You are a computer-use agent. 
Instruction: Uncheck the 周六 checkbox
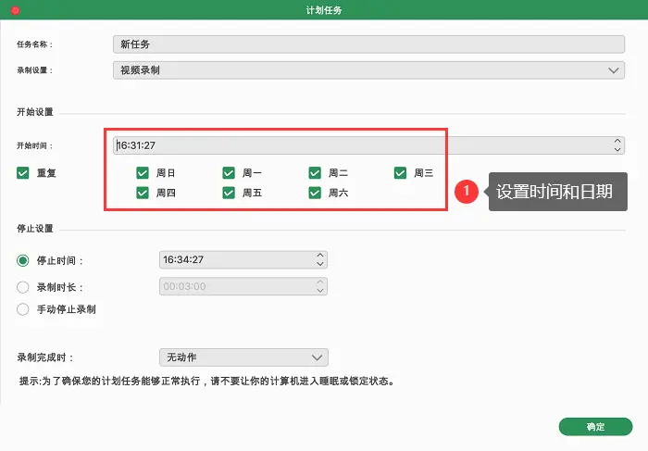pyautogui.click(x=315, y=193)
